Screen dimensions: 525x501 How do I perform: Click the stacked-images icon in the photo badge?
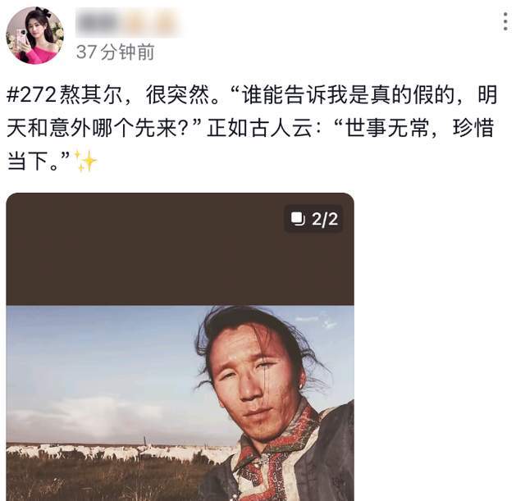click(298, 219)
